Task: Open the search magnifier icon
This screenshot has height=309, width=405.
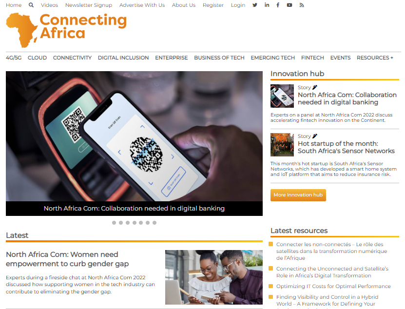Action: [x=31, y=5]
